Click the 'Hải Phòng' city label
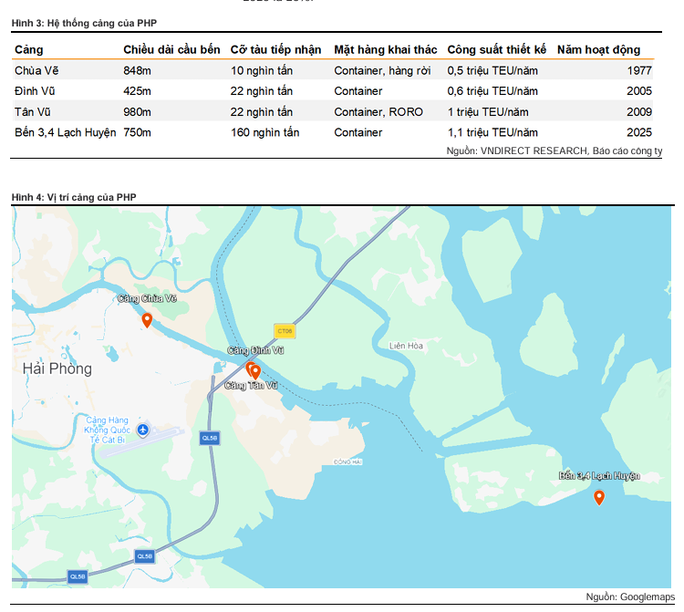The image size is (684, 612). (57, 368)
